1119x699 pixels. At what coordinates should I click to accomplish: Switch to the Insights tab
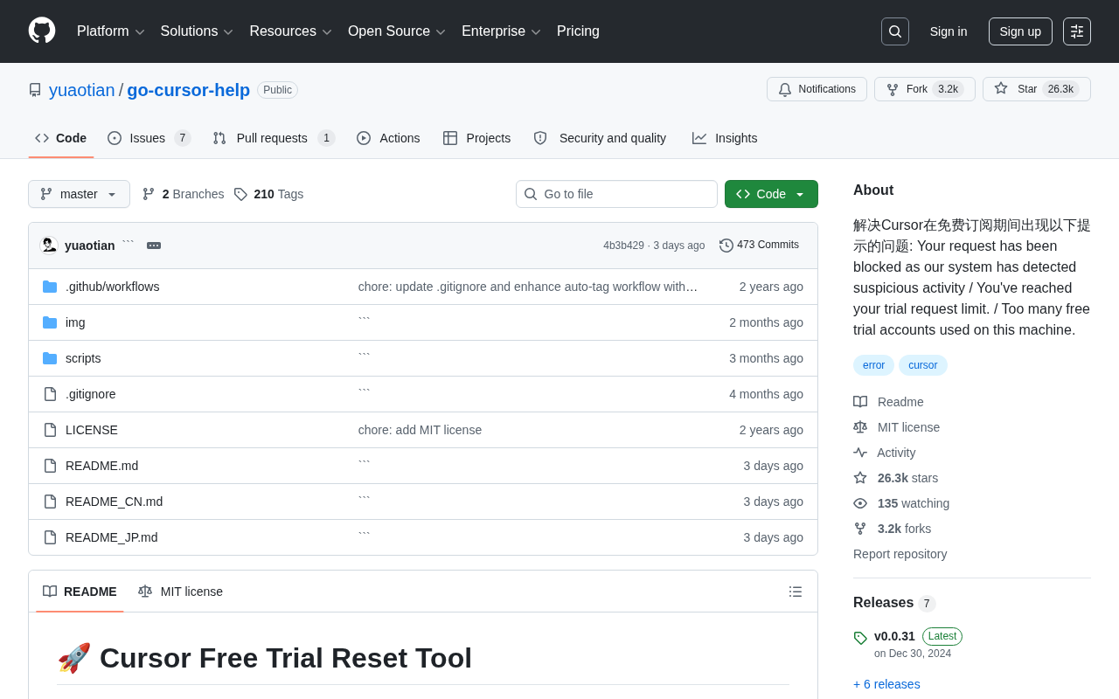[725, 138]
